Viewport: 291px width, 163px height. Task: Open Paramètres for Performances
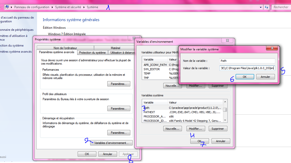[x=119, y=84]
